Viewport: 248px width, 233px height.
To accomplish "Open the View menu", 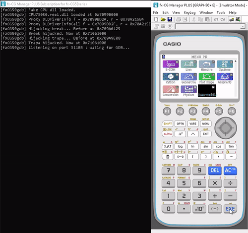I will (176, 12).
